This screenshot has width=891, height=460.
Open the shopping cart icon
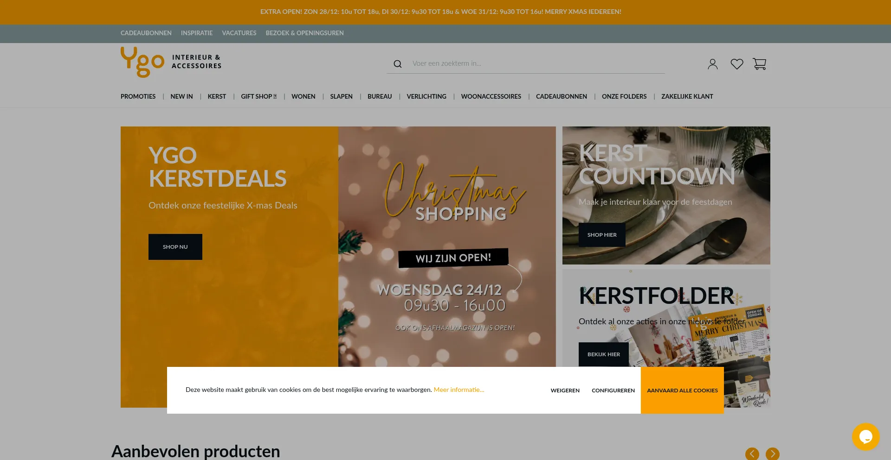click(x=760, y=64)
